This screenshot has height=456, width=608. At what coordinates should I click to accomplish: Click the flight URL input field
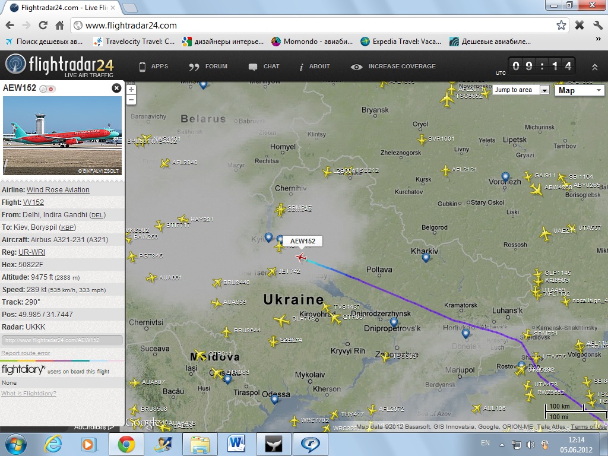click(62, 340)
